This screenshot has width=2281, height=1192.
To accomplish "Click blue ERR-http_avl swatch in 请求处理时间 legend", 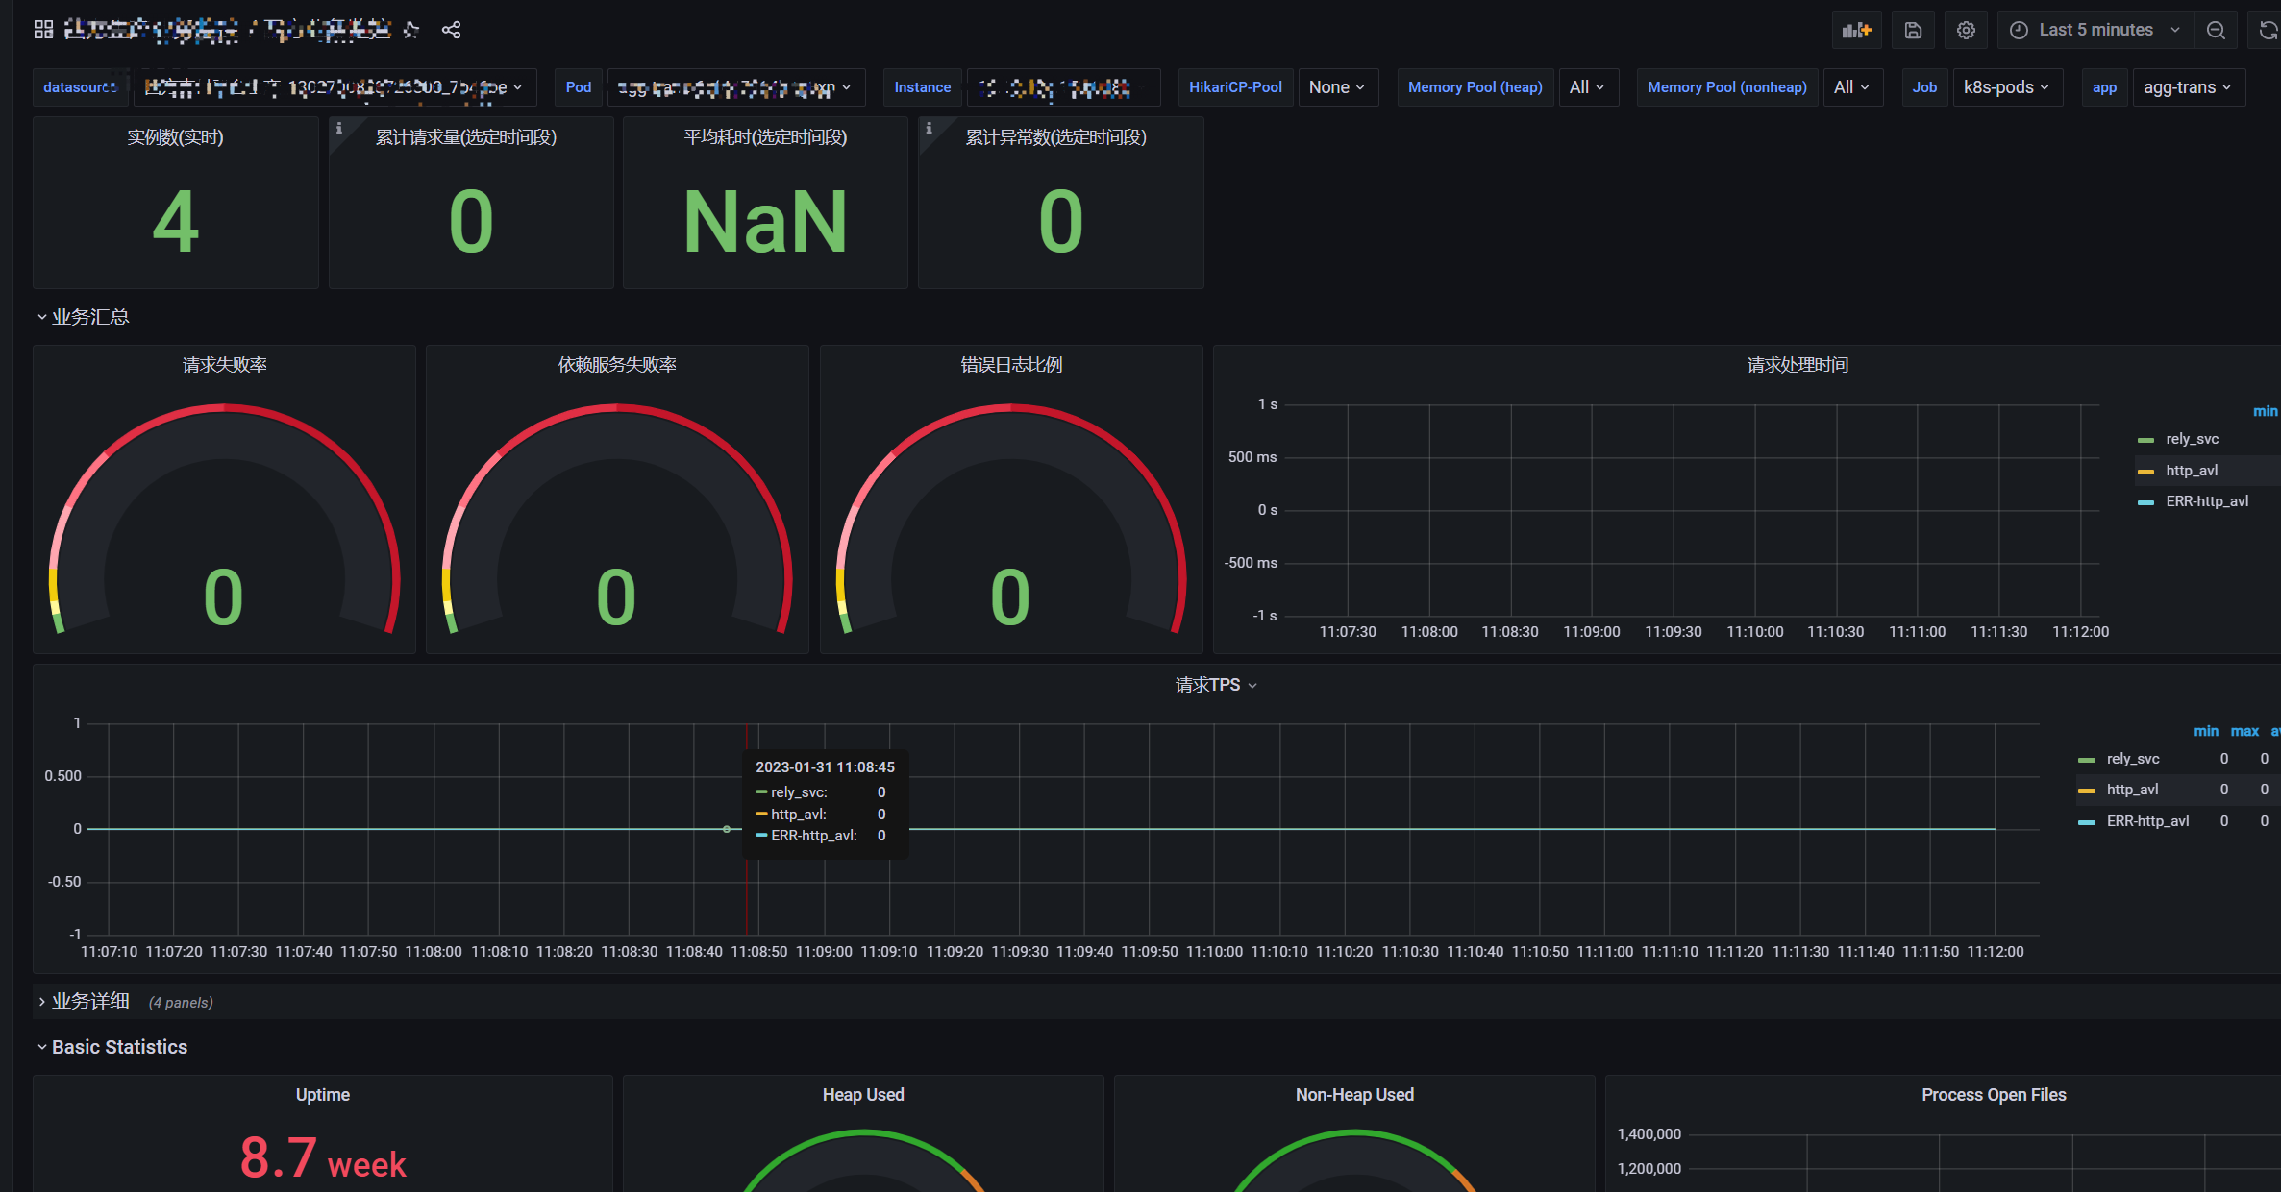I will [x=2145, y=502].
